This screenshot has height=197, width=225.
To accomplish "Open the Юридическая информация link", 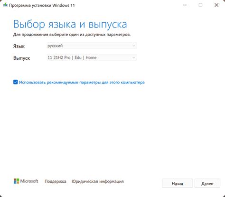I will (98, 181).
